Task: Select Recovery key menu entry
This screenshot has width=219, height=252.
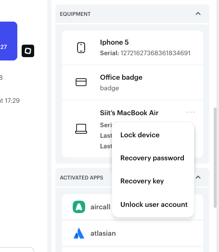Action: pyautogui.click(x=142, y=181)
